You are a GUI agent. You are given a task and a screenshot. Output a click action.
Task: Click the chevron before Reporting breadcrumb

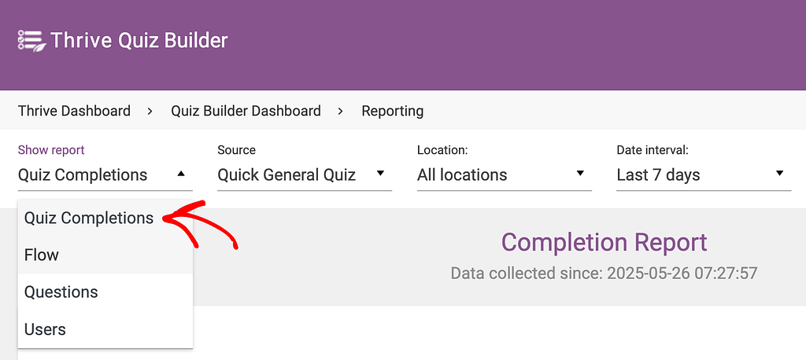341,111
